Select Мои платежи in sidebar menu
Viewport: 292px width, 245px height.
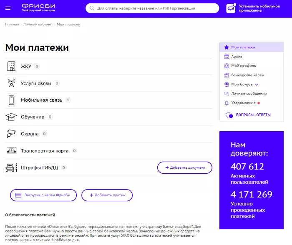click(252, 47)
